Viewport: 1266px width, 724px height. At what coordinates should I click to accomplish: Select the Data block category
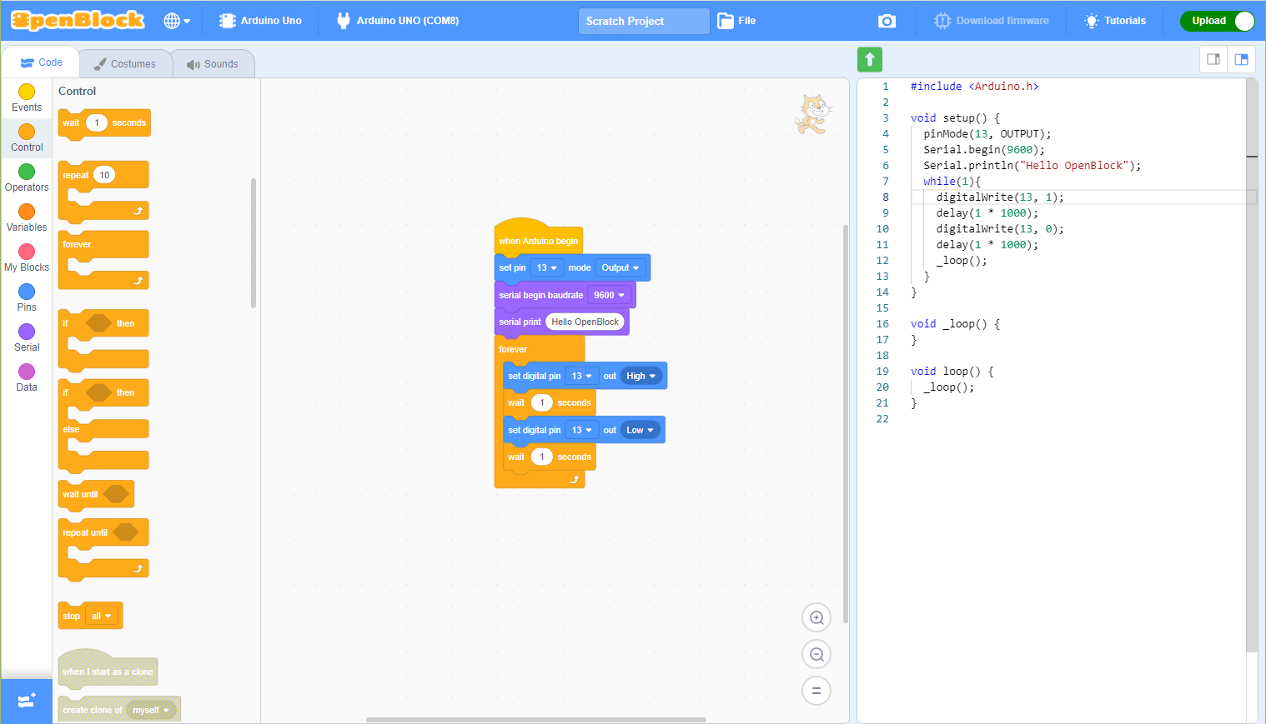tap(27, 378)
